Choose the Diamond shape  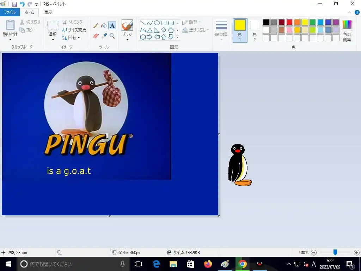(164, 30)
